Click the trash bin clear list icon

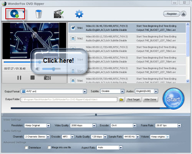39,14
